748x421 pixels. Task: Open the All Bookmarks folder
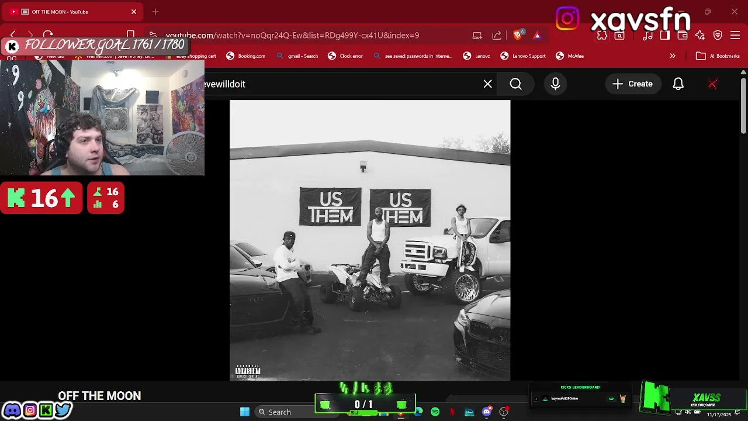tap(718, 56)
